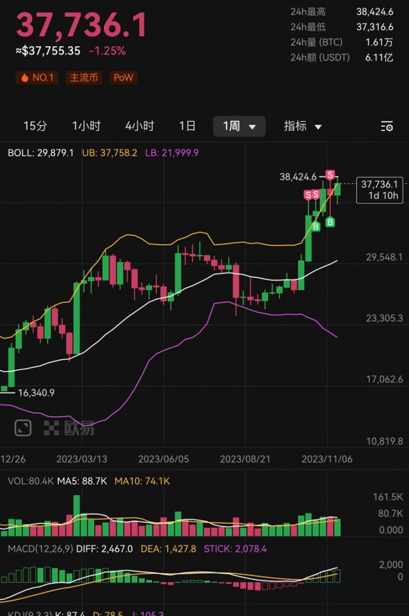Tap the 2023/11/06 date axis label
409x616 pixels.
(x=327, y=459)
